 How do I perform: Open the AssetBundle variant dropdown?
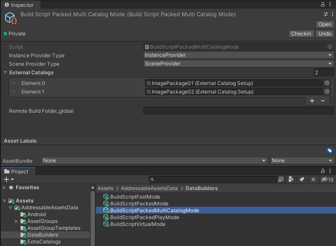click(x=302, y=161)
